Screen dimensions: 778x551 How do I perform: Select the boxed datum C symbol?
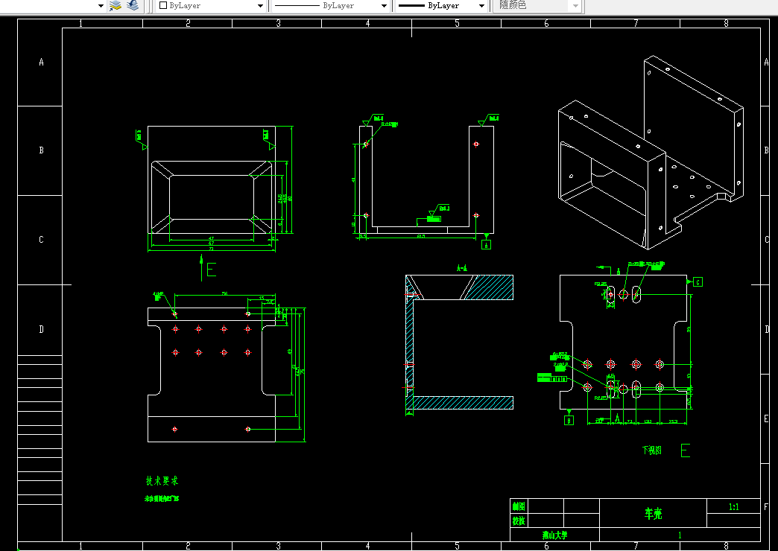click(698, 282)
